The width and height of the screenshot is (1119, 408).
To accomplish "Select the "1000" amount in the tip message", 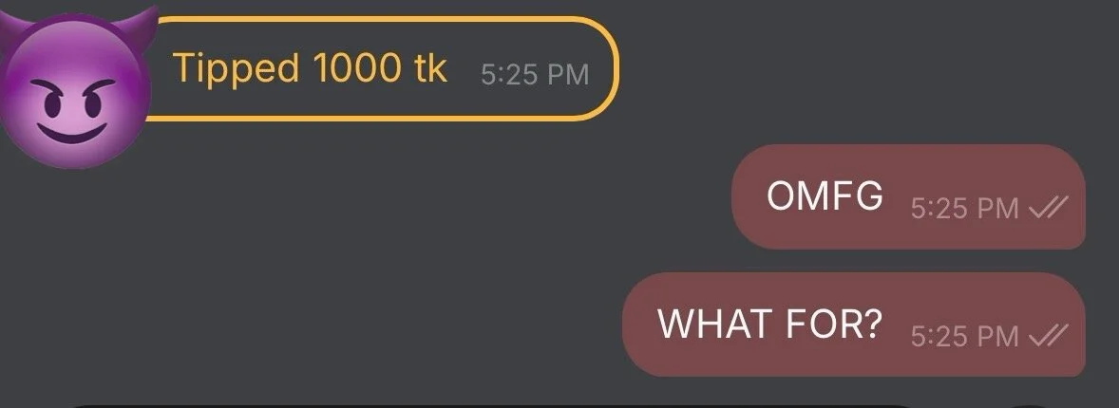I will coord(356,67).
